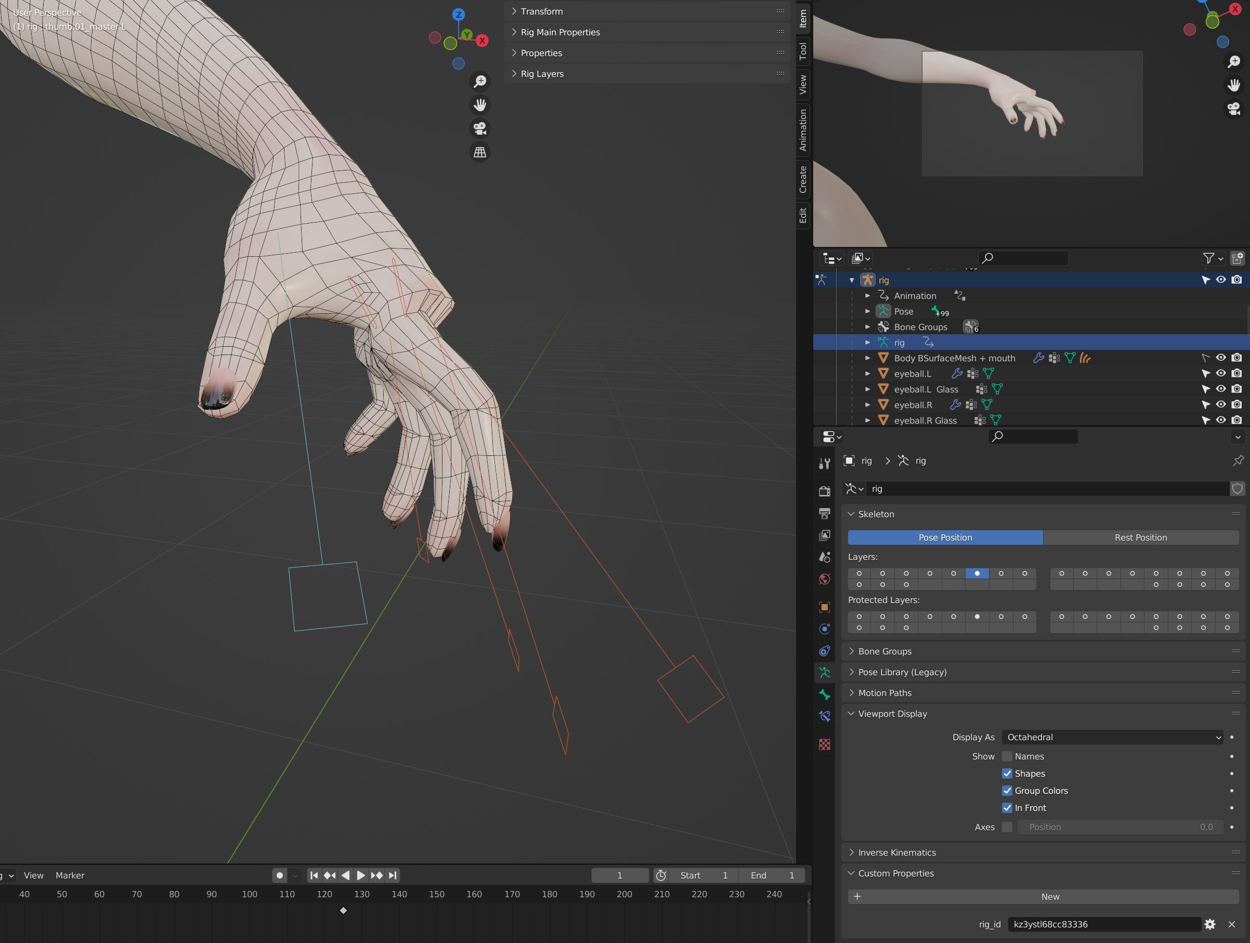Open the Bone properties tab icon
The image size is (1250, 943).
825,695
